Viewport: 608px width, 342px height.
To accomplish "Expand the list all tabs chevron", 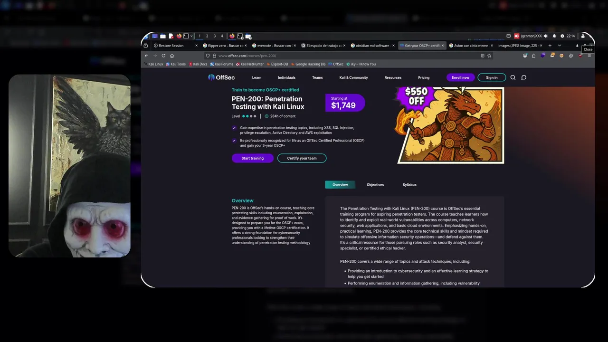I will tap(560, 46).
